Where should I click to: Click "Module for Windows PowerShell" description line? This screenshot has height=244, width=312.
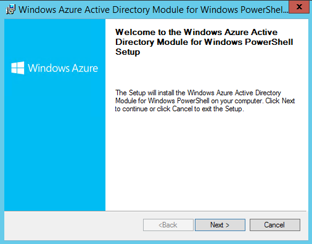(x=162, y=101)
